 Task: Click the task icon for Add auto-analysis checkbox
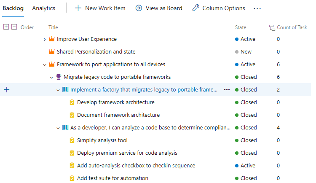72,166
